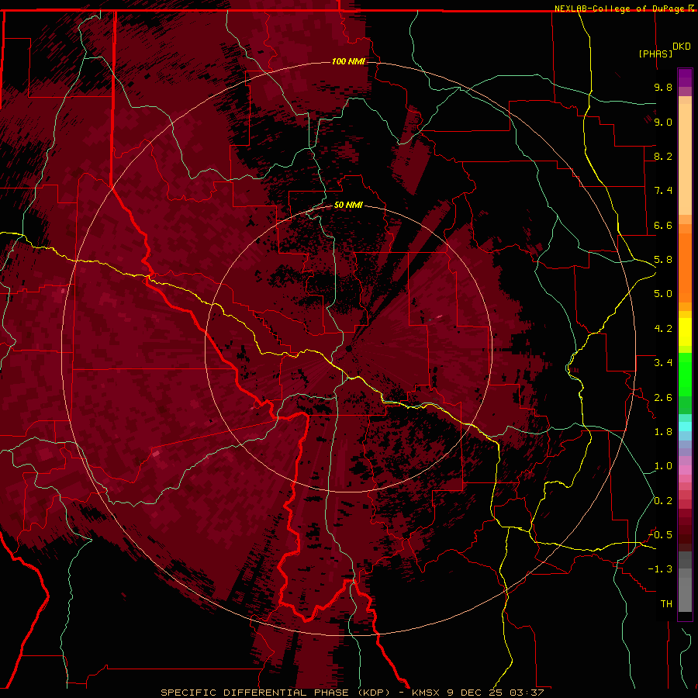Screen dimensions: 698x698
Task: Select the -1.3 legend value
Action: tap(660, 569)
